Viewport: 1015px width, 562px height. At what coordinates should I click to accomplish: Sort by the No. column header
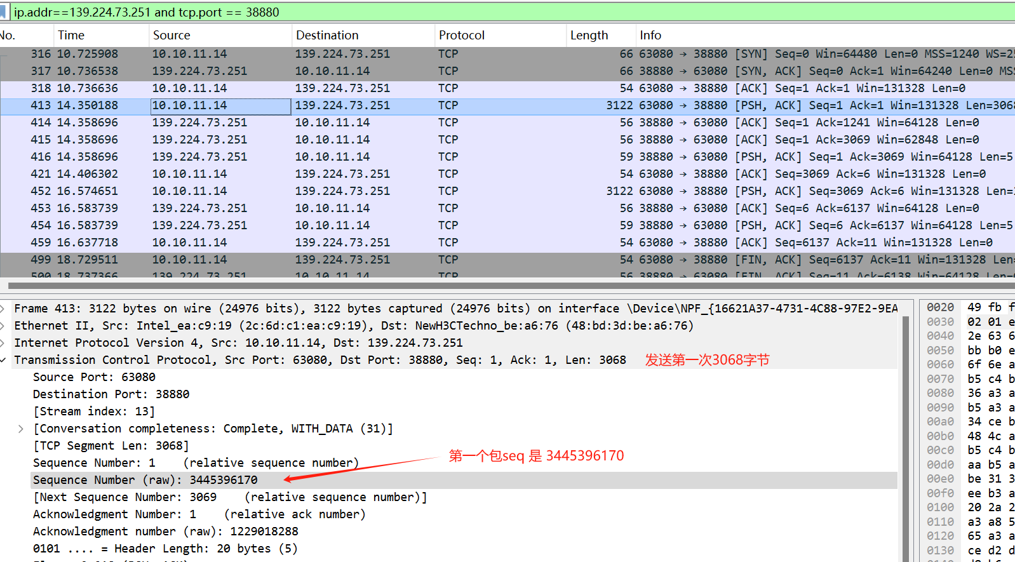click(x=8, y=36)
